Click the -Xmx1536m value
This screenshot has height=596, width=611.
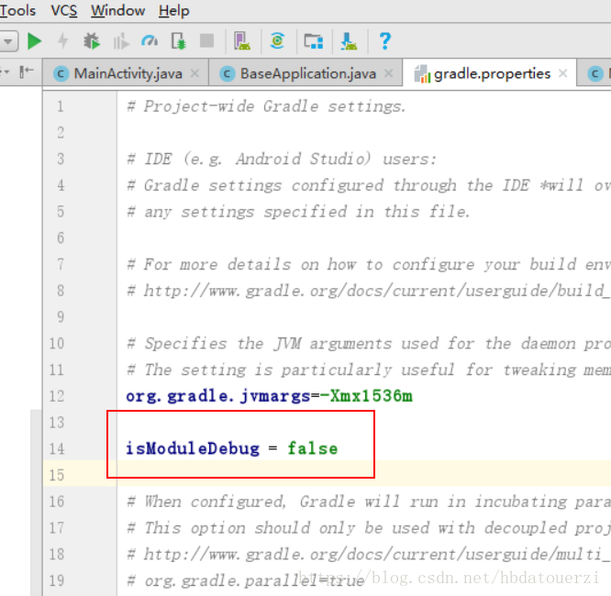point(366,396)
